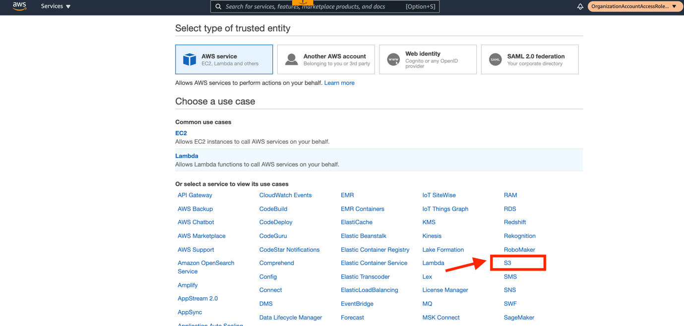The image size is (684, 326).
Task: Click the SAML badge icon
Action: [x=495, y=59]
